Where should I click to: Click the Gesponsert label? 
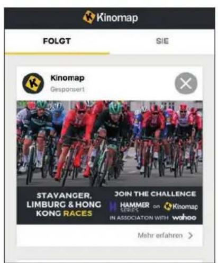[x=67, y=89]
